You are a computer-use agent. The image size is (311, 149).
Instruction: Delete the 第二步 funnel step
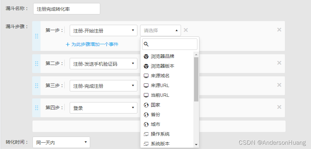pos(279,63)
